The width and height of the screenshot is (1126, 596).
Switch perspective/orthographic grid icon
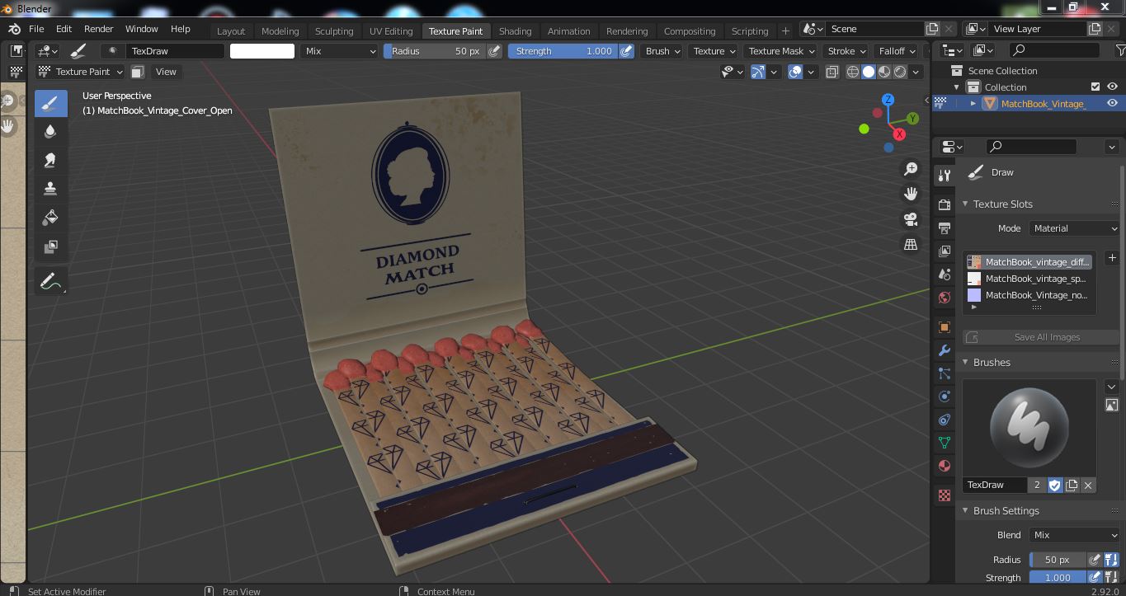(911, 245)
